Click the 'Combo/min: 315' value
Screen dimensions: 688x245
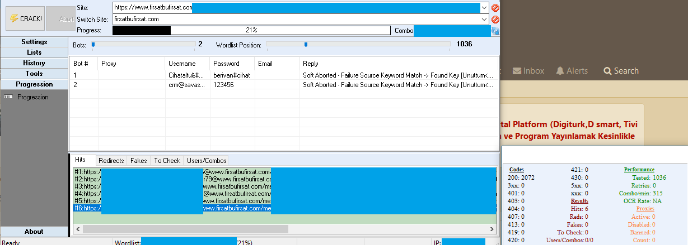tap(643, 193)
